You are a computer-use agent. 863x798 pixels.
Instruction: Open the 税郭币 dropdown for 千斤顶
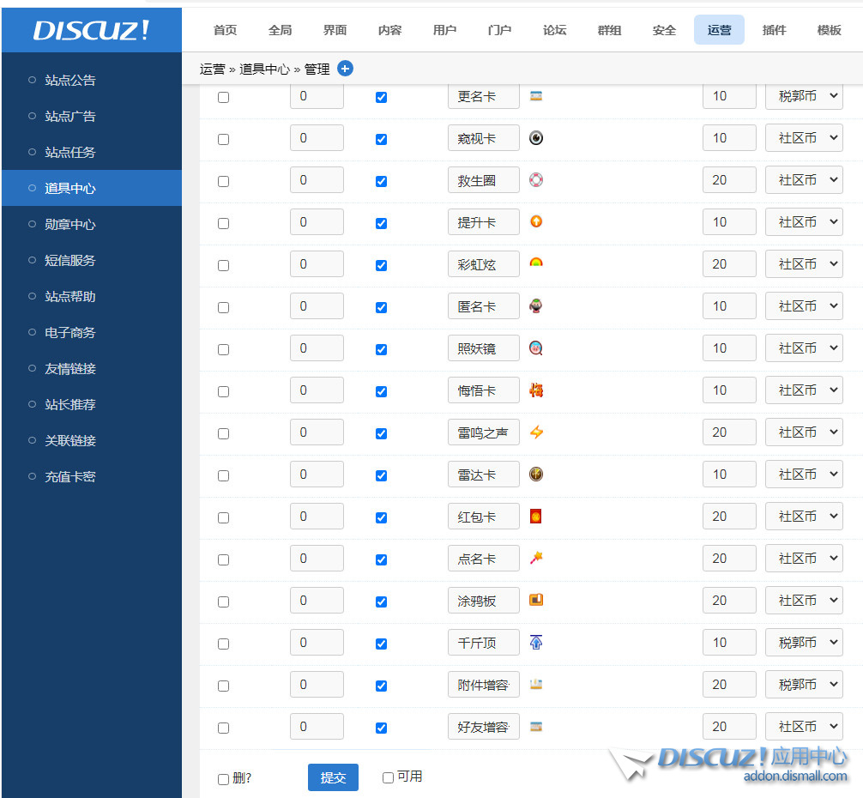point(804,642)
